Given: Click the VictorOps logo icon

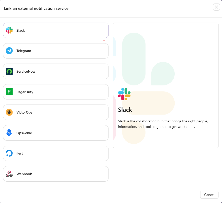Looking at the screenshot, I should coord(9,112).
